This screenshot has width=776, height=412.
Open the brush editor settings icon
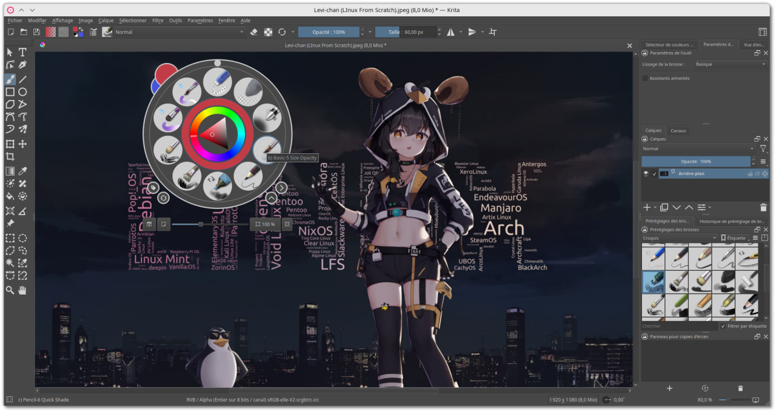click(93, 32)
